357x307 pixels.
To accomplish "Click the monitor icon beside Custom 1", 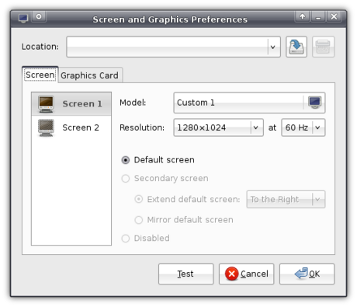I will pyautogui.click(x=314, y=103).
